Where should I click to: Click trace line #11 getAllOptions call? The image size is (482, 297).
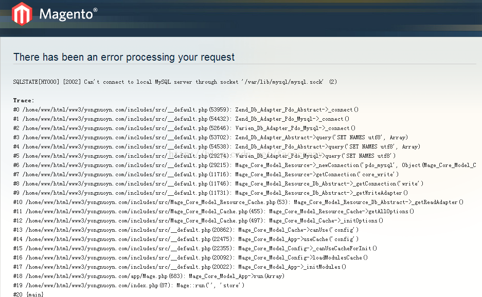coord(213,211)
